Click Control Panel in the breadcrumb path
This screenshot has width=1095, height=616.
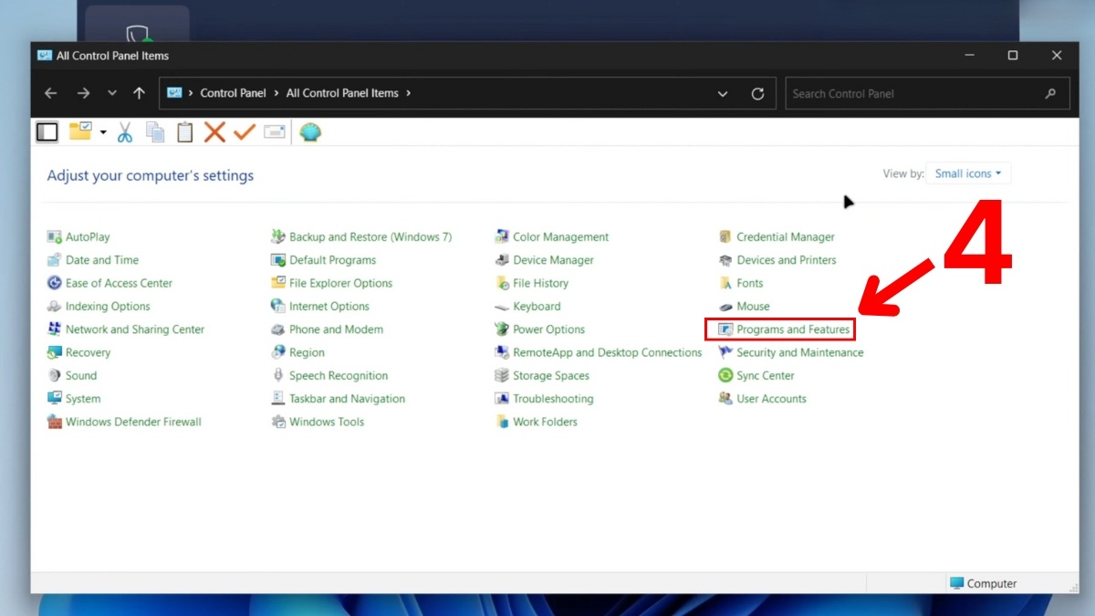(x=233, y=93)
